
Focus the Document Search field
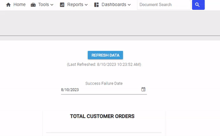[164, 5]
